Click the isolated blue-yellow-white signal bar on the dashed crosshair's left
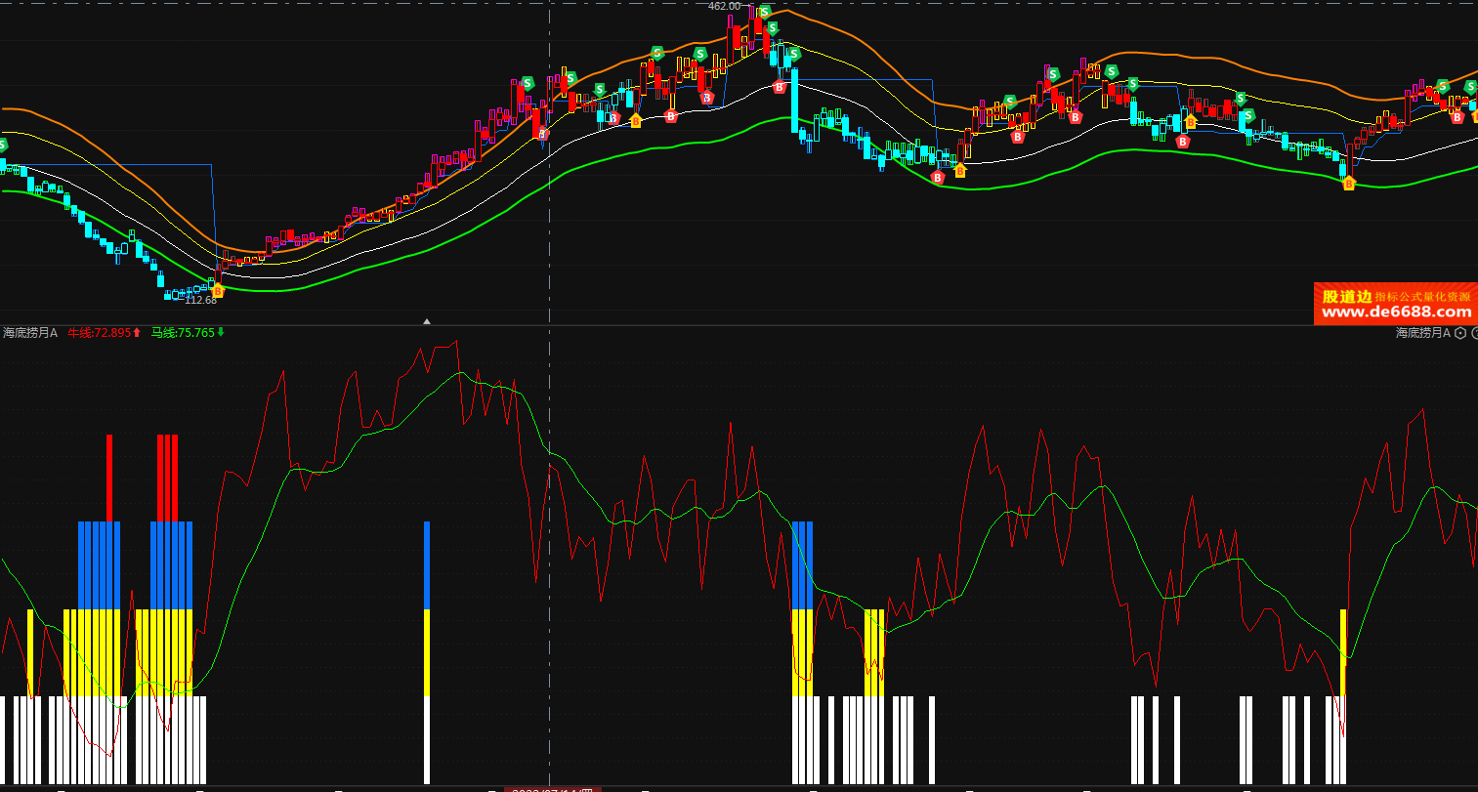This screenshot has height=792, width=1478. [427, 652]
